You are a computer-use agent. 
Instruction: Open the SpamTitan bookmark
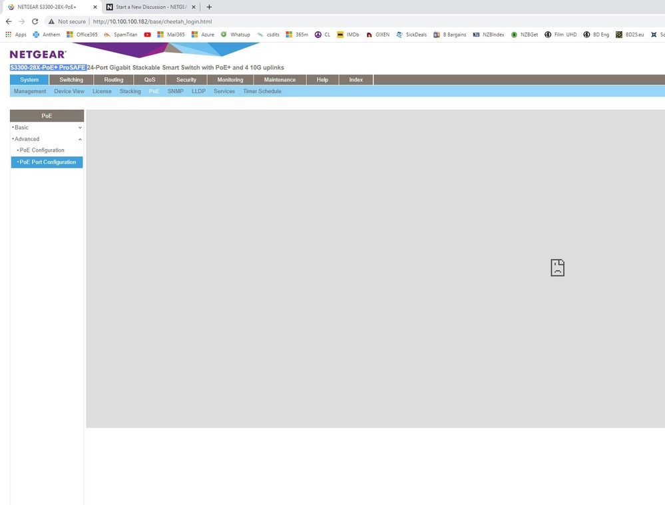(x=120, y=35)
